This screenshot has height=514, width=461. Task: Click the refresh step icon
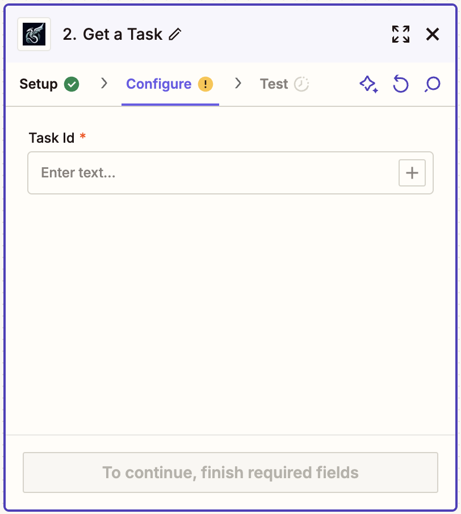coord(401,84)
